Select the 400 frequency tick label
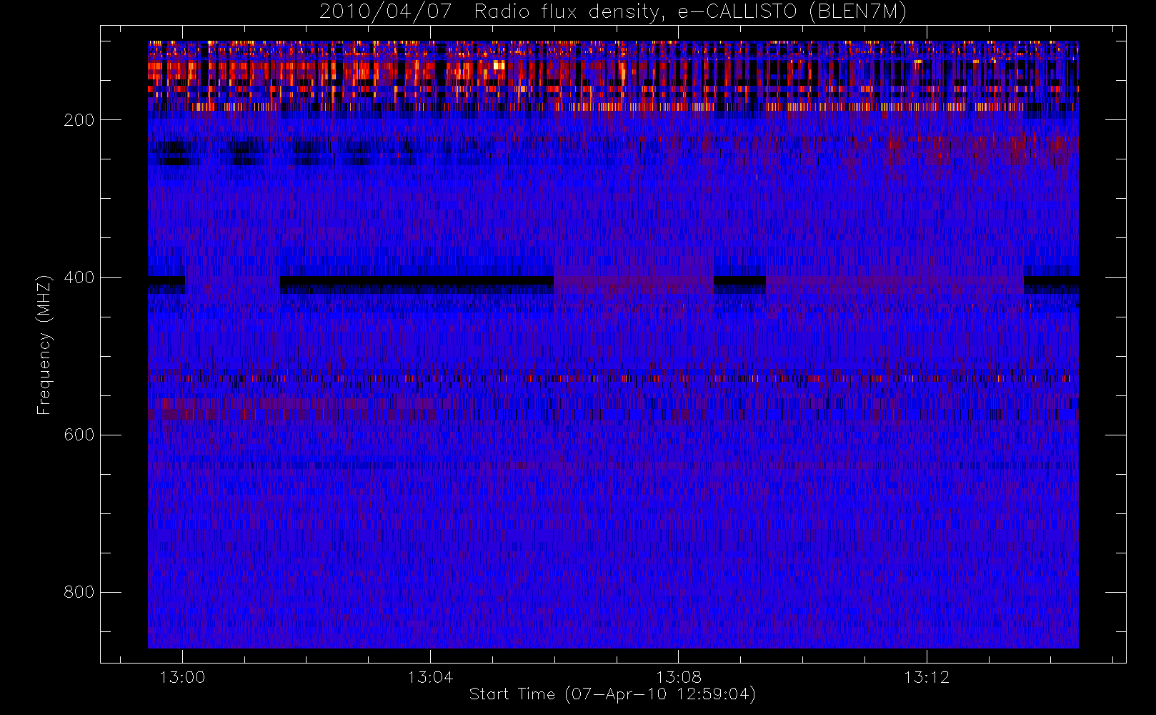The image size is (1156, 715). pyautogui.click(x=79, y=277)
